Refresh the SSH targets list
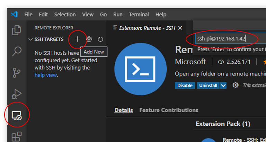Screen dimensions: 266x142 click(x=100, y=39)
